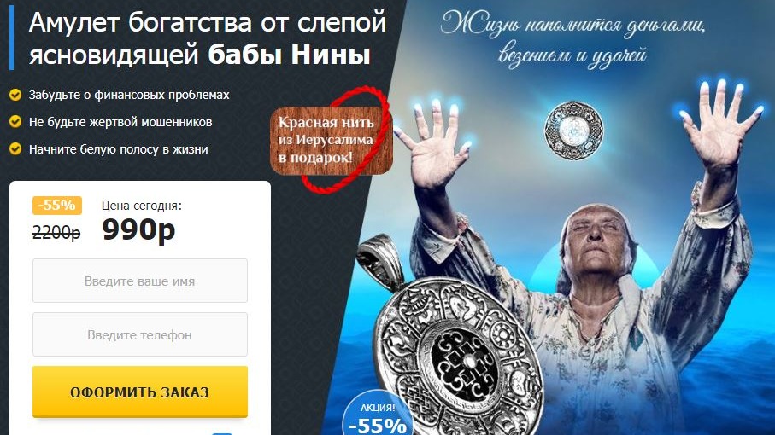Click the crossed-out 2200р old price
775x435 pixels.
56,232
